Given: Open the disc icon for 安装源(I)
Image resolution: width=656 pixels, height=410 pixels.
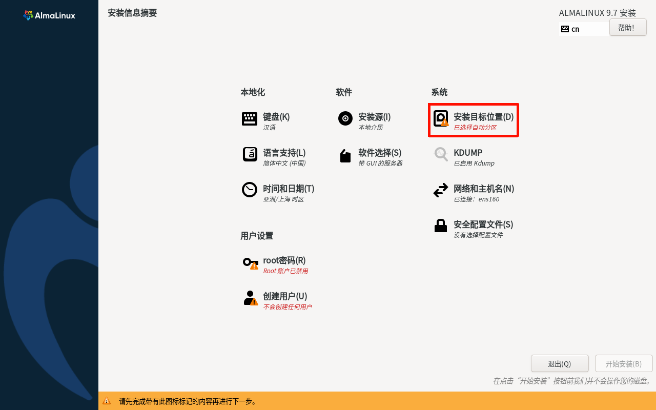Looking at the screenshot, I should (x=345, y=118).
